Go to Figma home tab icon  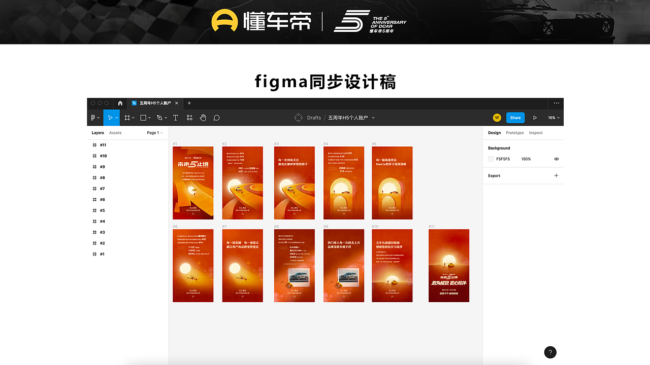point(120,103)
